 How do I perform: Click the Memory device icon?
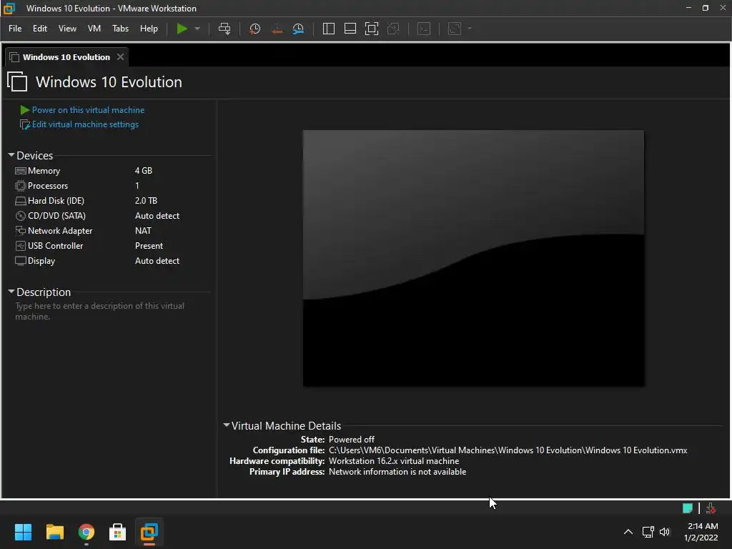click(x=21, y=171)
